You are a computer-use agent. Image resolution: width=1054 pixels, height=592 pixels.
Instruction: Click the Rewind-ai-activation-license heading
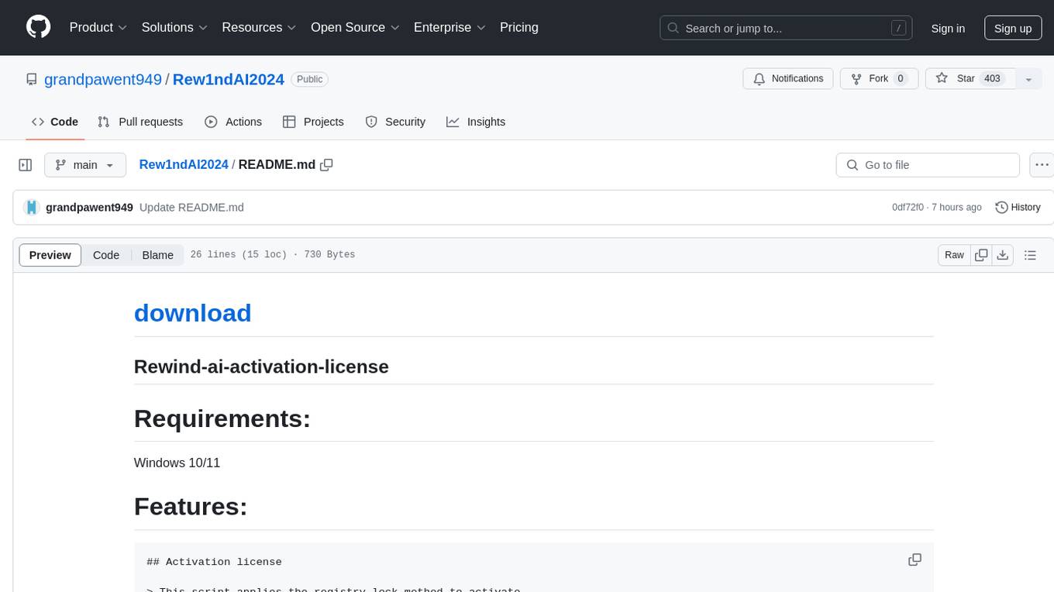[x=261, y=367]
